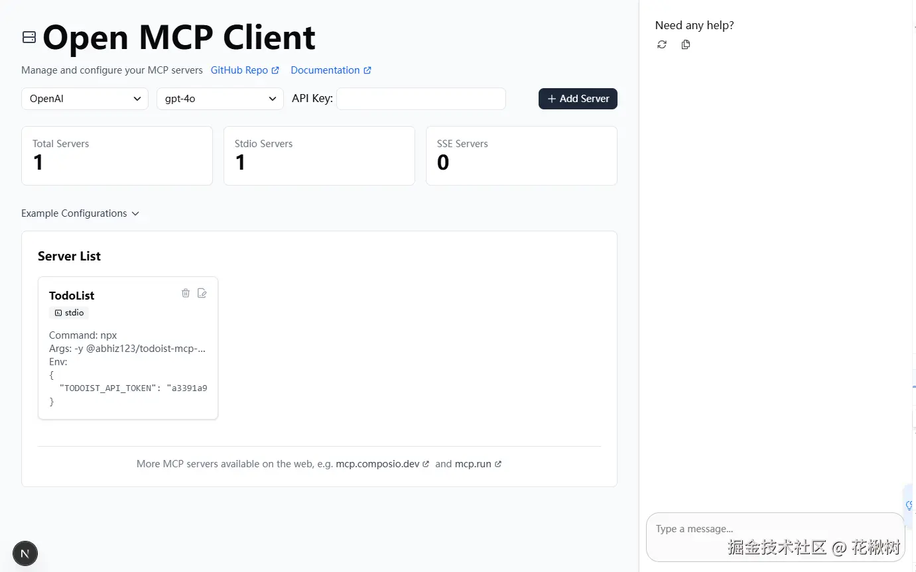Edit the TodoList server configuration
This screenshot has height=572, width=916.
tap(202, 293)
